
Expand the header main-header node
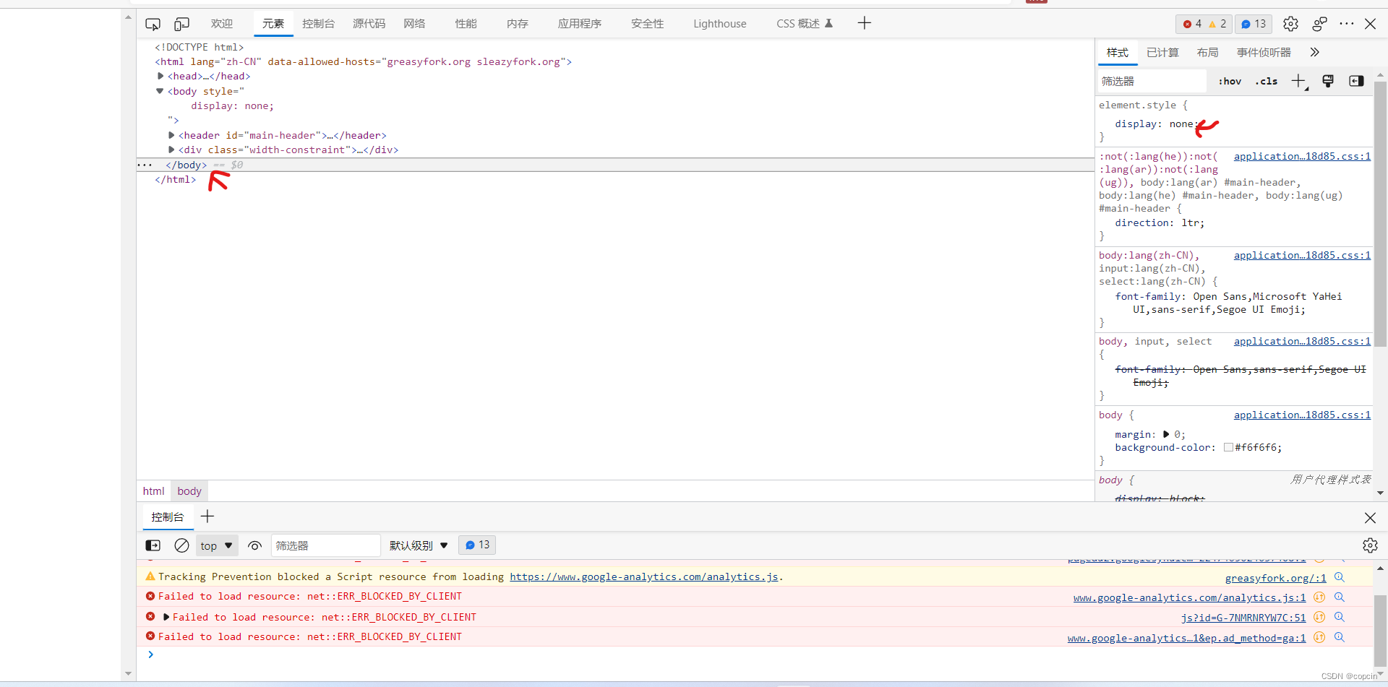171,135
